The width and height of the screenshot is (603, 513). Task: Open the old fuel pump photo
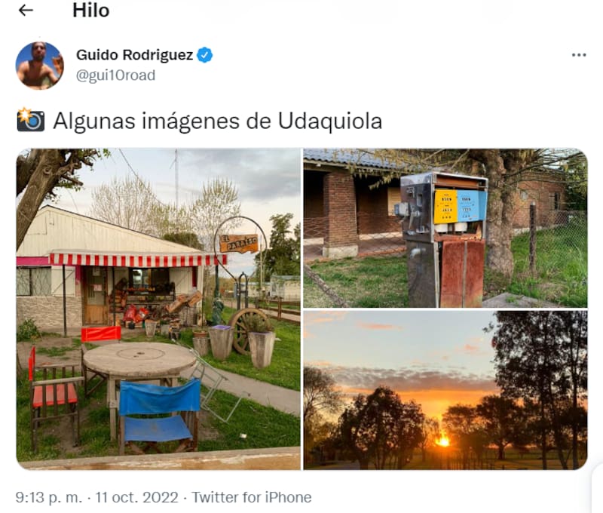445,228
